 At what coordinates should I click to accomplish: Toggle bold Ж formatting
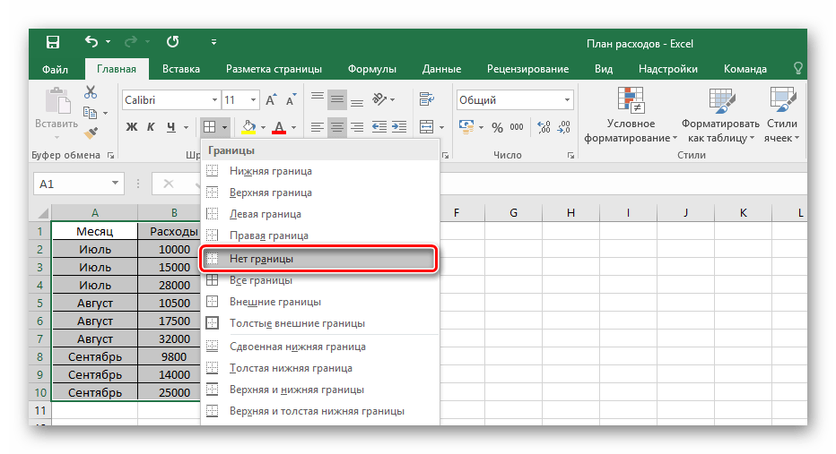(x=132, y=127)
